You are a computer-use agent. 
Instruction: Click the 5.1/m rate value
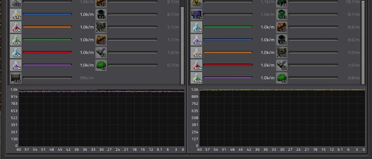[x=173, y=27]
